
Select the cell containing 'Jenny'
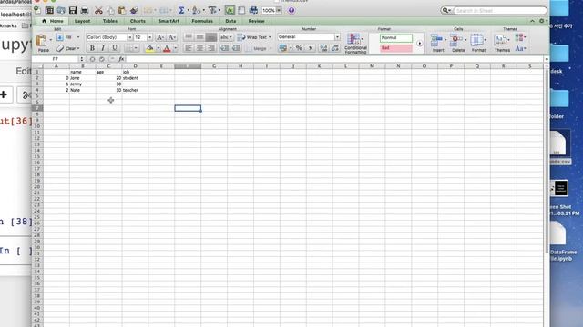(x=83, y=84)
